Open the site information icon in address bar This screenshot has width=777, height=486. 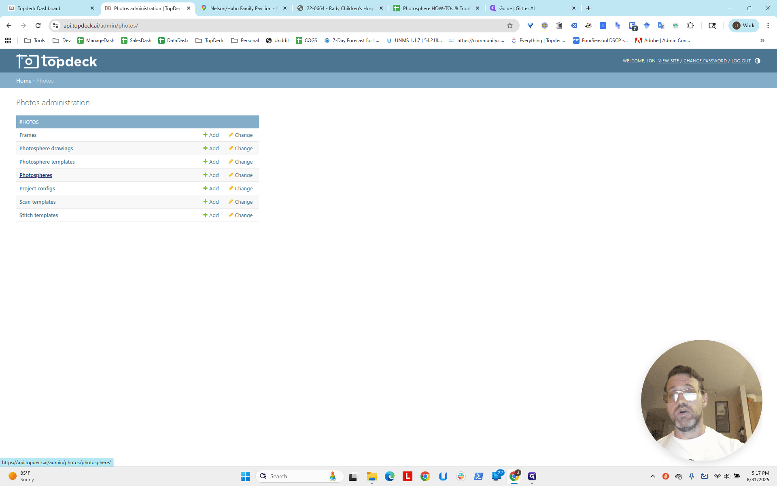[x=55, y=26]
